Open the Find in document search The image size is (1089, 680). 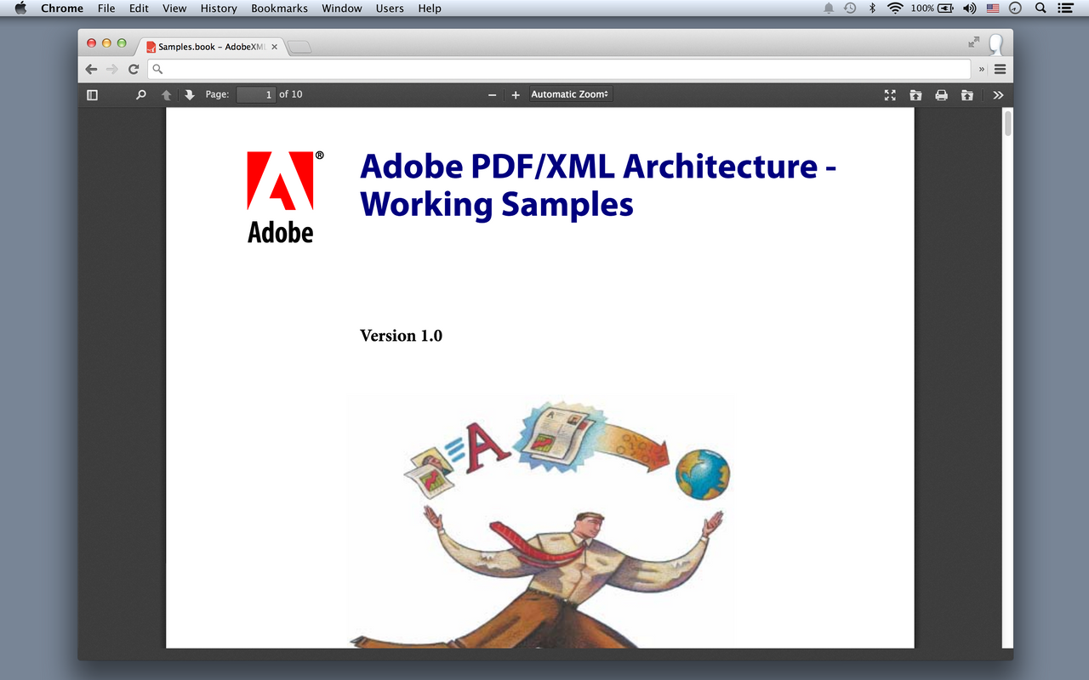pos(141,94)
